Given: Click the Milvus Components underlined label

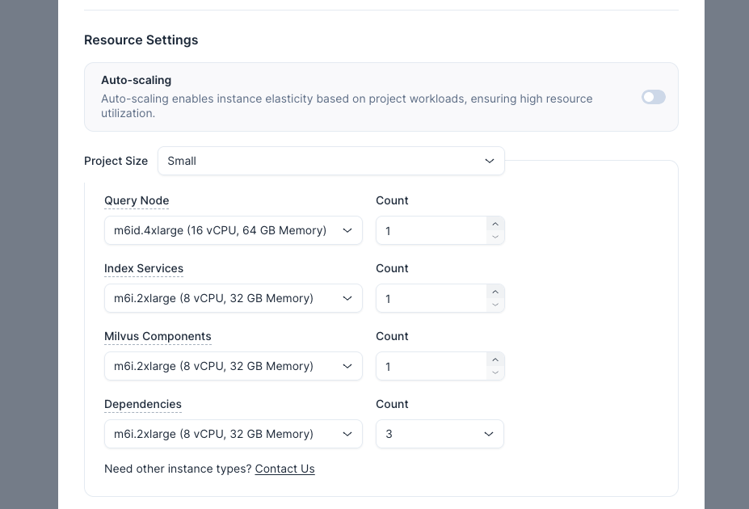Looking at the screenshot, I should (158, 336).
